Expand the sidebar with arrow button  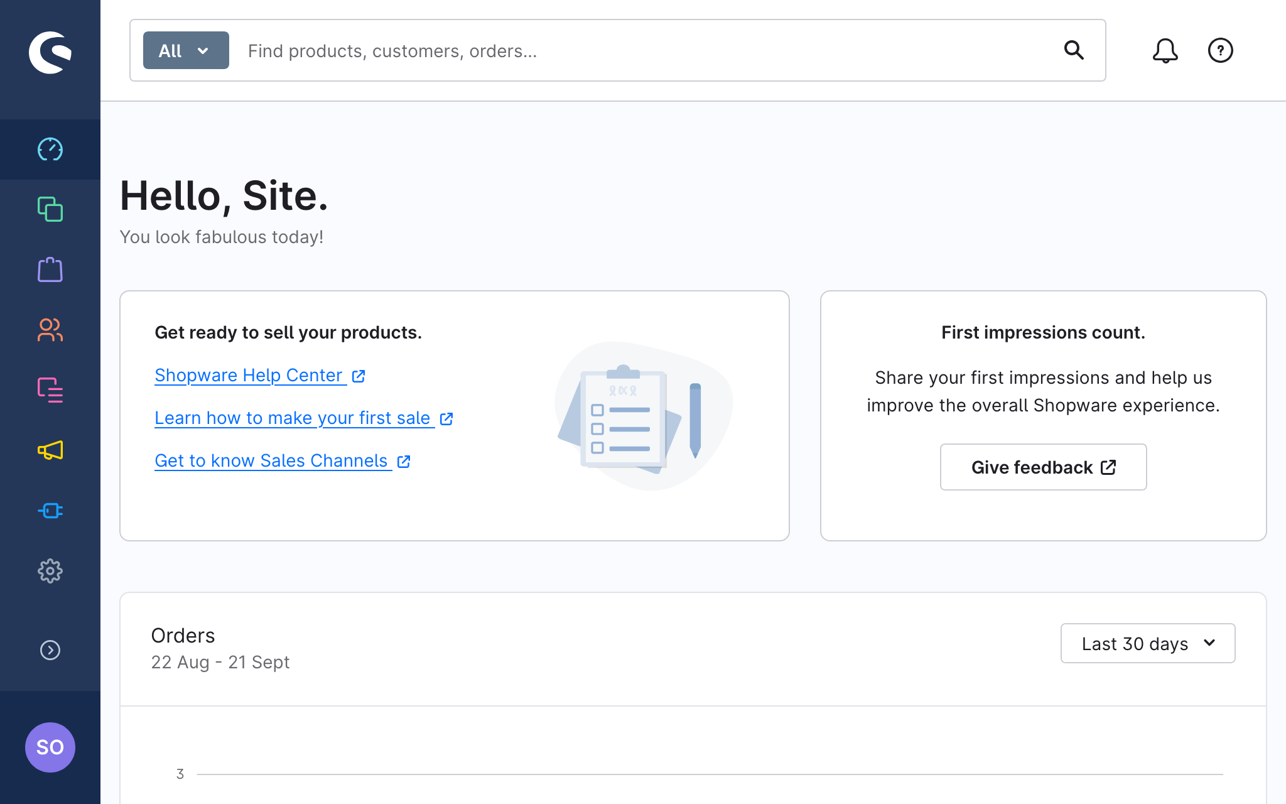coord(50,650)
